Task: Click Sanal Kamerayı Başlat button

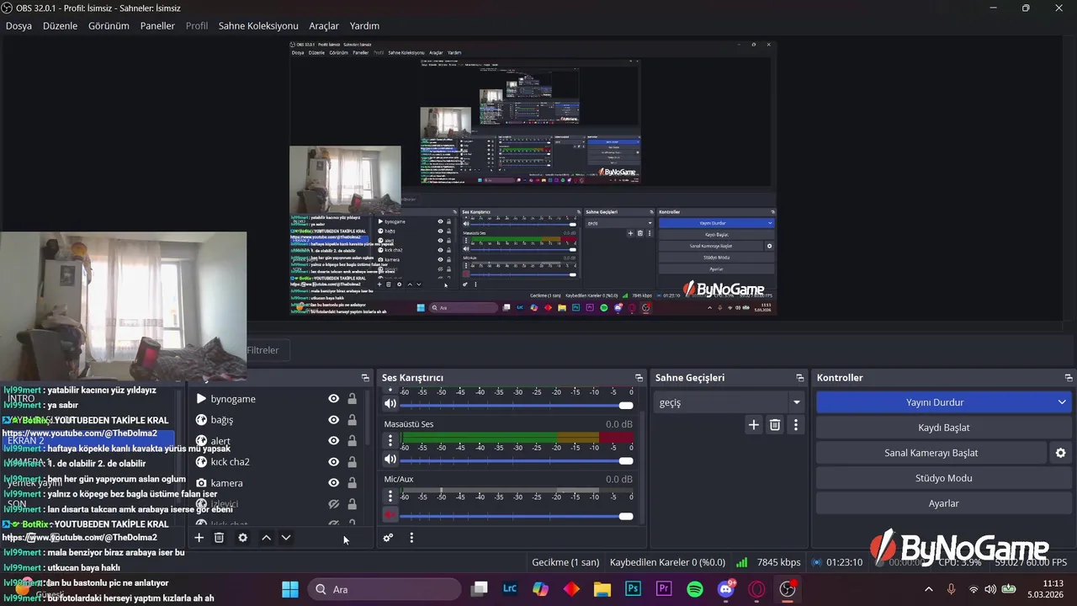Action: click(x=931, y=453)
